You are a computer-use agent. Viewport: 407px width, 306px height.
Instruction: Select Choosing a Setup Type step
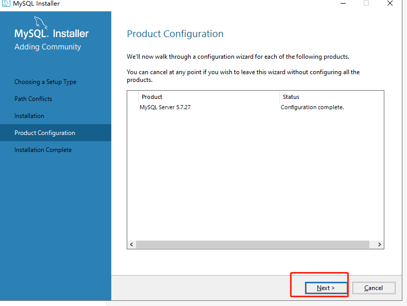pos(45,82)
